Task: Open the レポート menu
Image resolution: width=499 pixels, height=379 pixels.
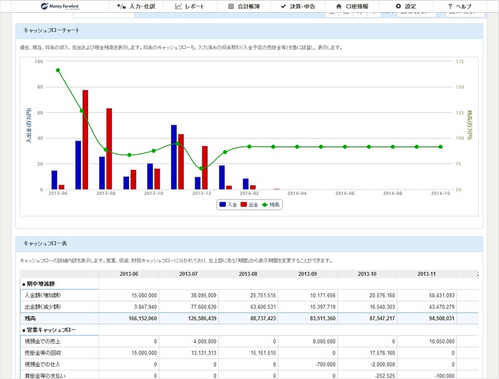Action: (x=190, y=6)
